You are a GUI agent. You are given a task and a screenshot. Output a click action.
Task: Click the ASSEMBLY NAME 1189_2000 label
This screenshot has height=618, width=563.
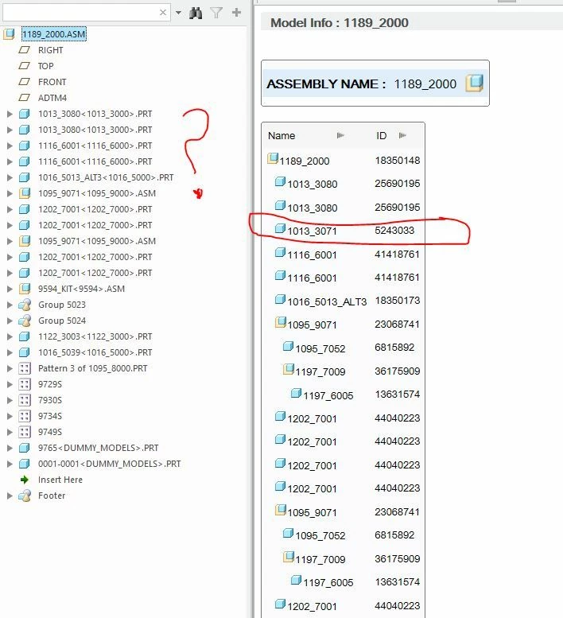coord(361,84)
